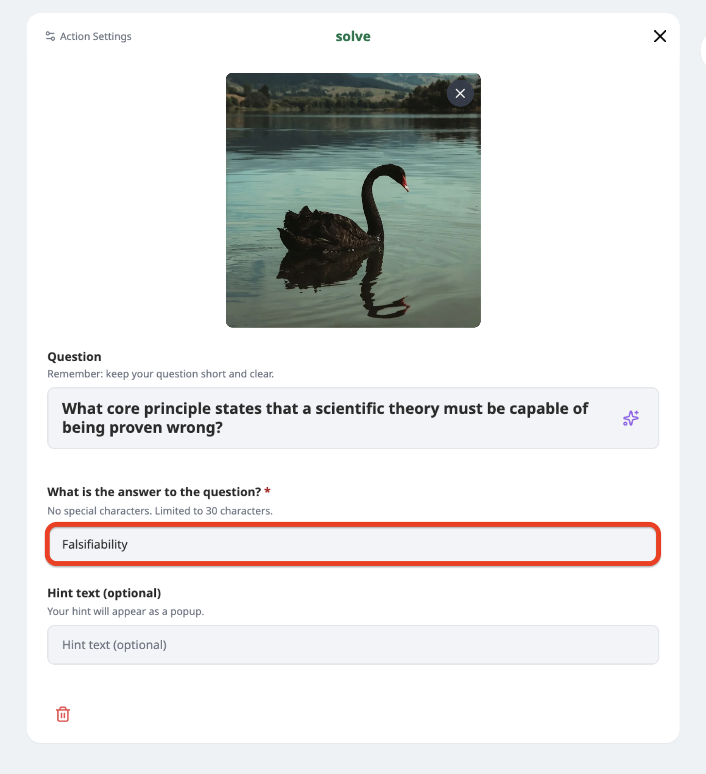Screen dimensions: 706x774
Task: Click the partial round button at right edge
Action: click(703, 50)
